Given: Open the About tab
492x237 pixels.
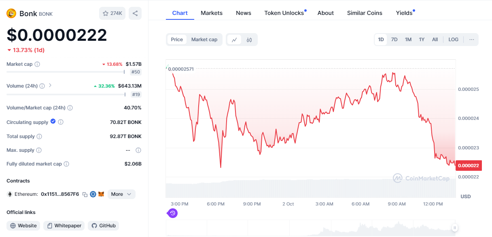Looking at the screenshot, I should 326,13.
